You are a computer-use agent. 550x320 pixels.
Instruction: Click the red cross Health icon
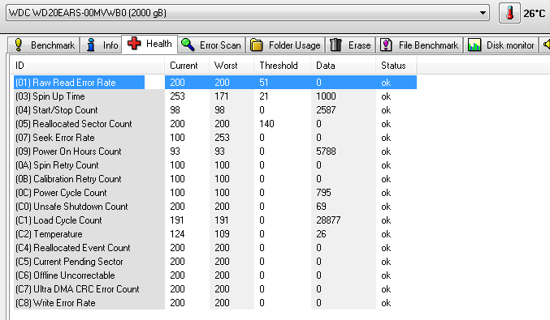pos(134,44)
